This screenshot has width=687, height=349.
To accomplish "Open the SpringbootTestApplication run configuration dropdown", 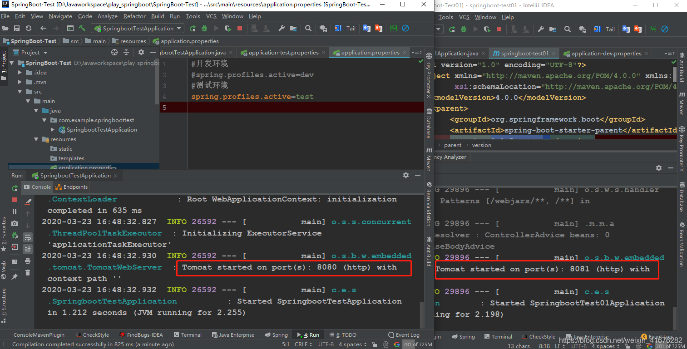I will pyautogui.click(x=137, y=28).
